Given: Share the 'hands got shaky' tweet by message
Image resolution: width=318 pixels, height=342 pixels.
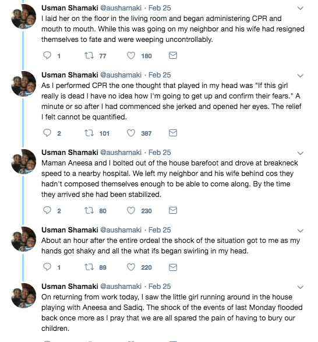Looking at the screenshot, I should point(173,267).
